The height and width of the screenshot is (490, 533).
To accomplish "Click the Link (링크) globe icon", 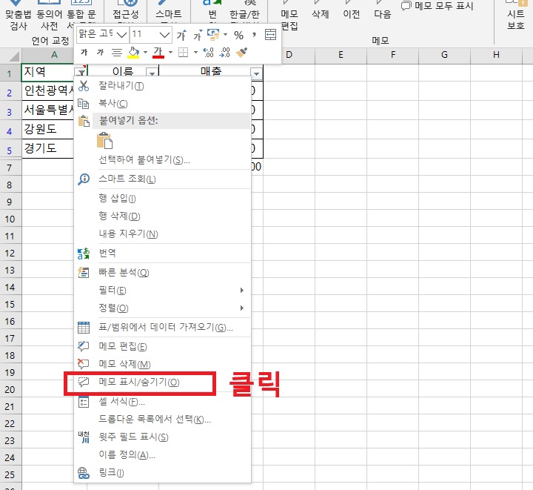I will [x=84, y=473].
